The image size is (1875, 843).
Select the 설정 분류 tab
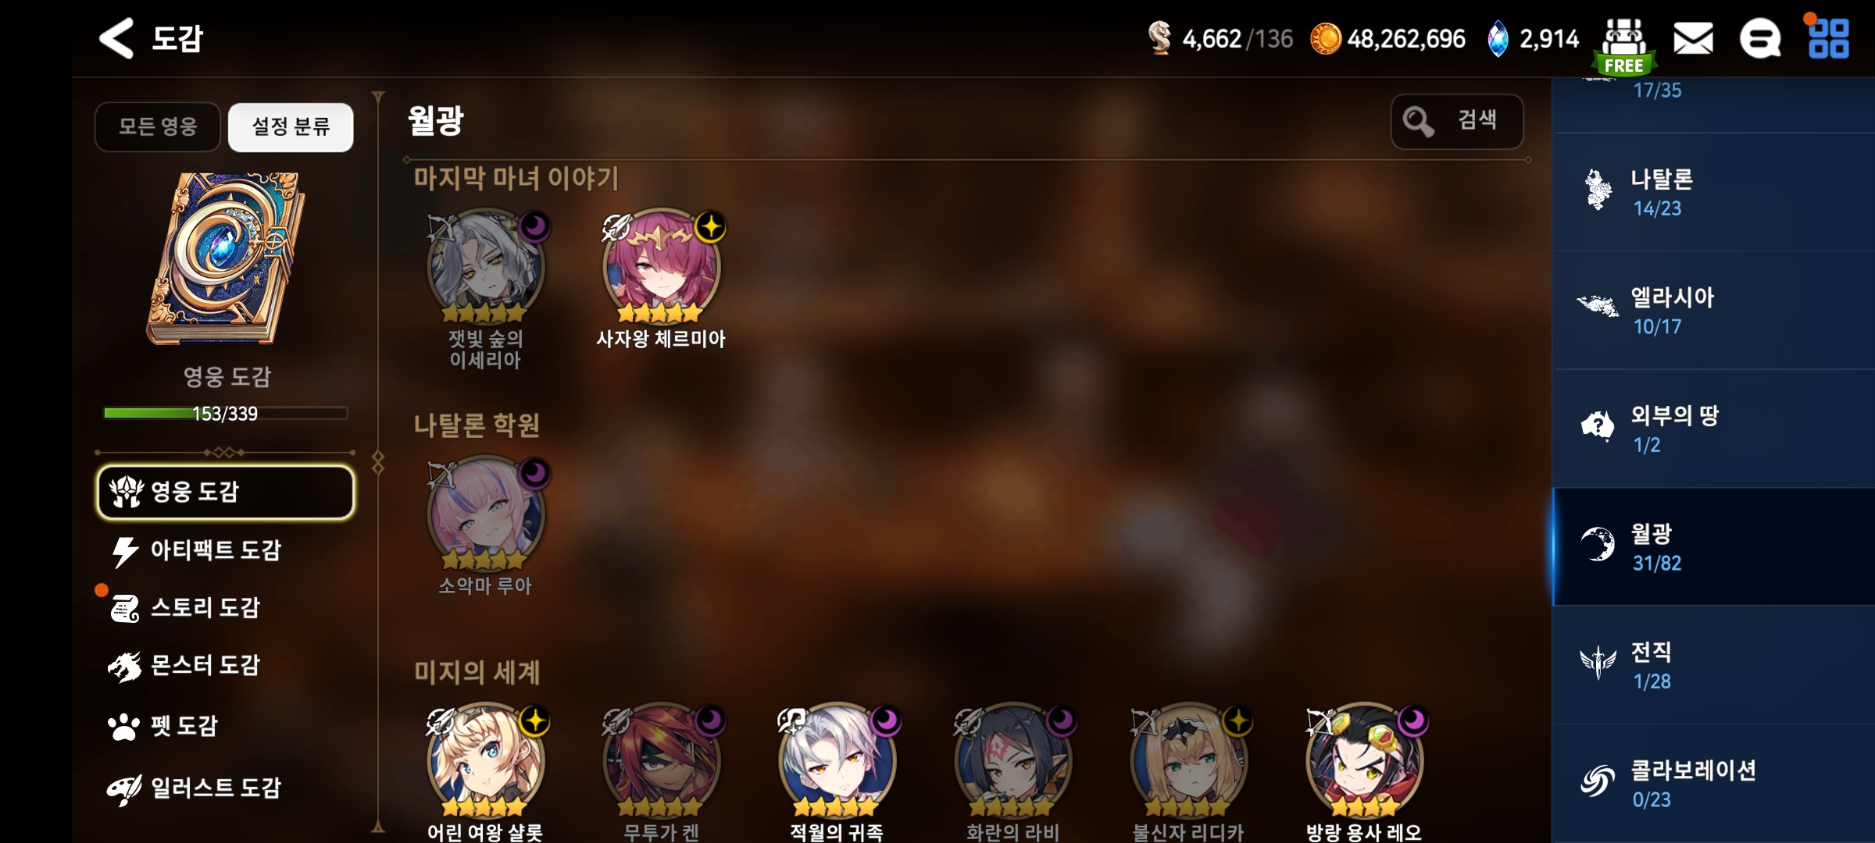(x=291, y=126)
